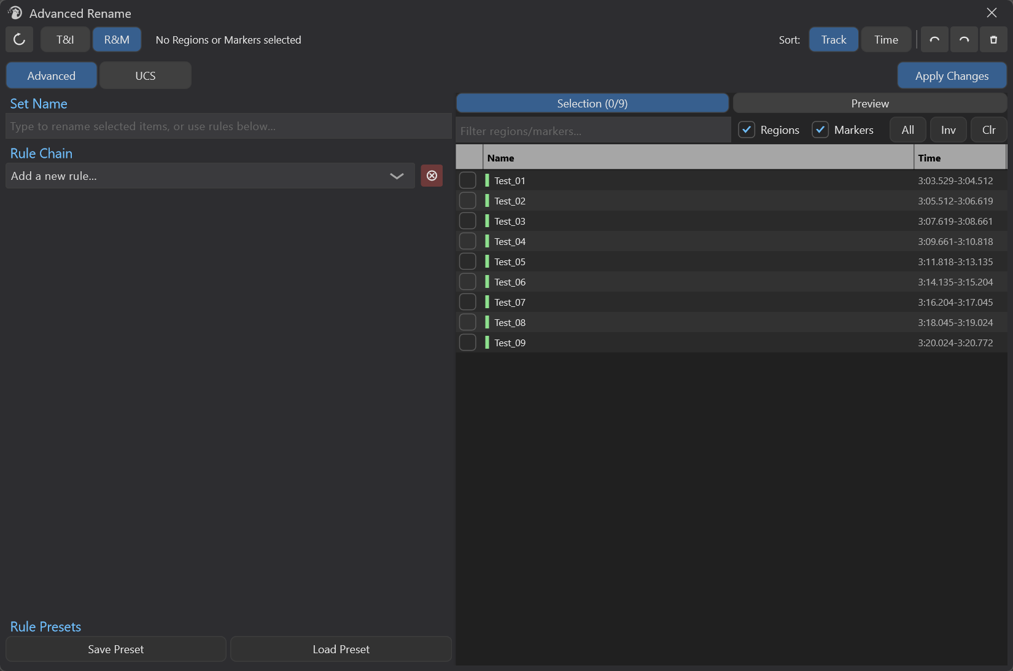Switch to R&M mode
1013x671 pixels.
point(117,40)
